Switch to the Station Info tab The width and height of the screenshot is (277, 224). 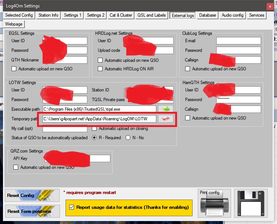click(49, 15)
